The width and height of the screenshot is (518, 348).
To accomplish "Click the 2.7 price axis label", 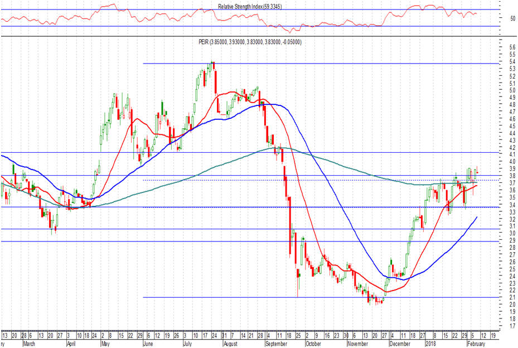I will [x=512, y=255].
